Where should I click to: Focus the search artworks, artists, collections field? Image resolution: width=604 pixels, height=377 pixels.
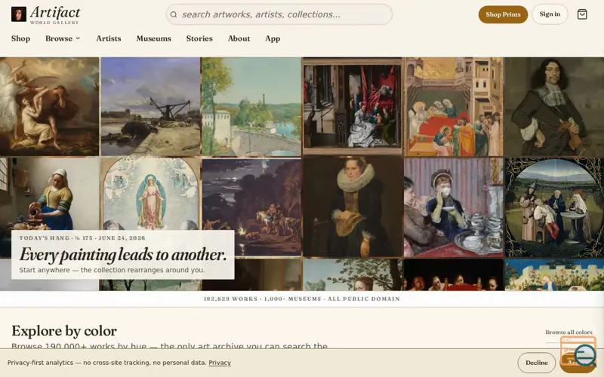point(279,14)
